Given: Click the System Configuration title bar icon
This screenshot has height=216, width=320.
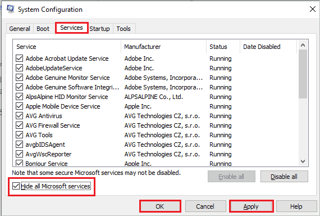Looking at the screenshot, I should 10,9.
